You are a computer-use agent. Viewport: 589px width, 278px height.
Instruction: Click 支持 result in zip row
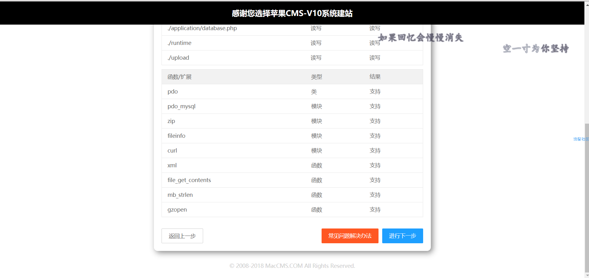375,121
